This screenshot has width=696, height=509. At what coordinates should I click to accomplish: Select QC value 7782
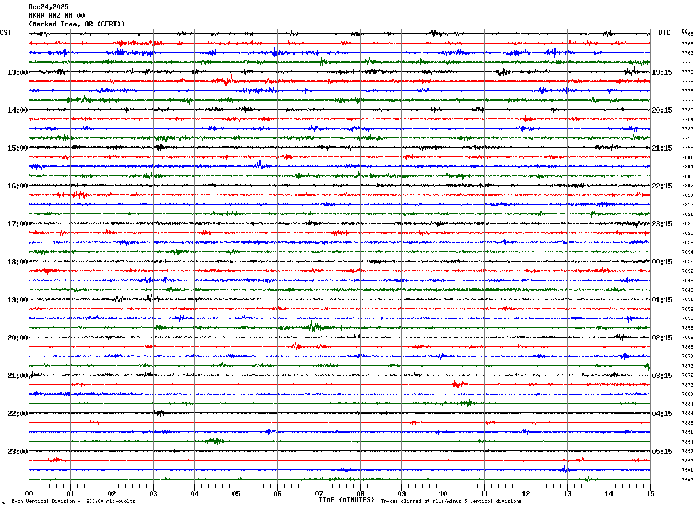click(687, 110)
